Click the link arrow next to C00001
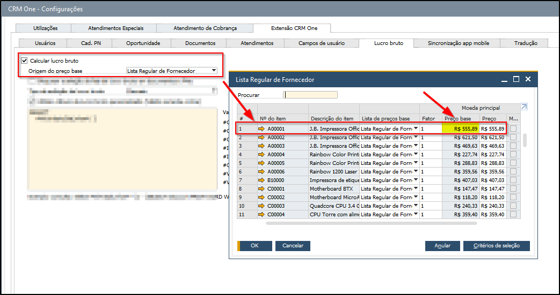 pyautogui.click(x=262, y=188)
